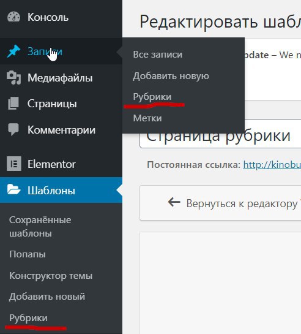
Task: Click the Записи pushpin icon
Action: pos(13,51)
